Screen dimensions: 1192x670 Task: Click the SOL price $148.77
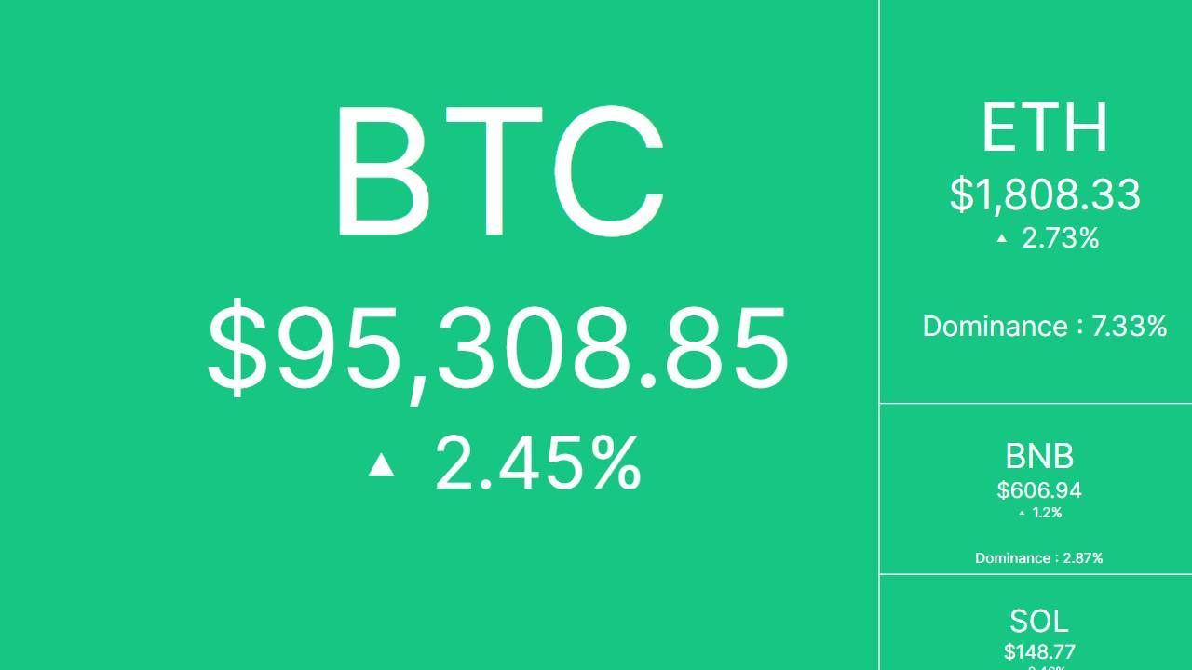tap(1039, 651)
